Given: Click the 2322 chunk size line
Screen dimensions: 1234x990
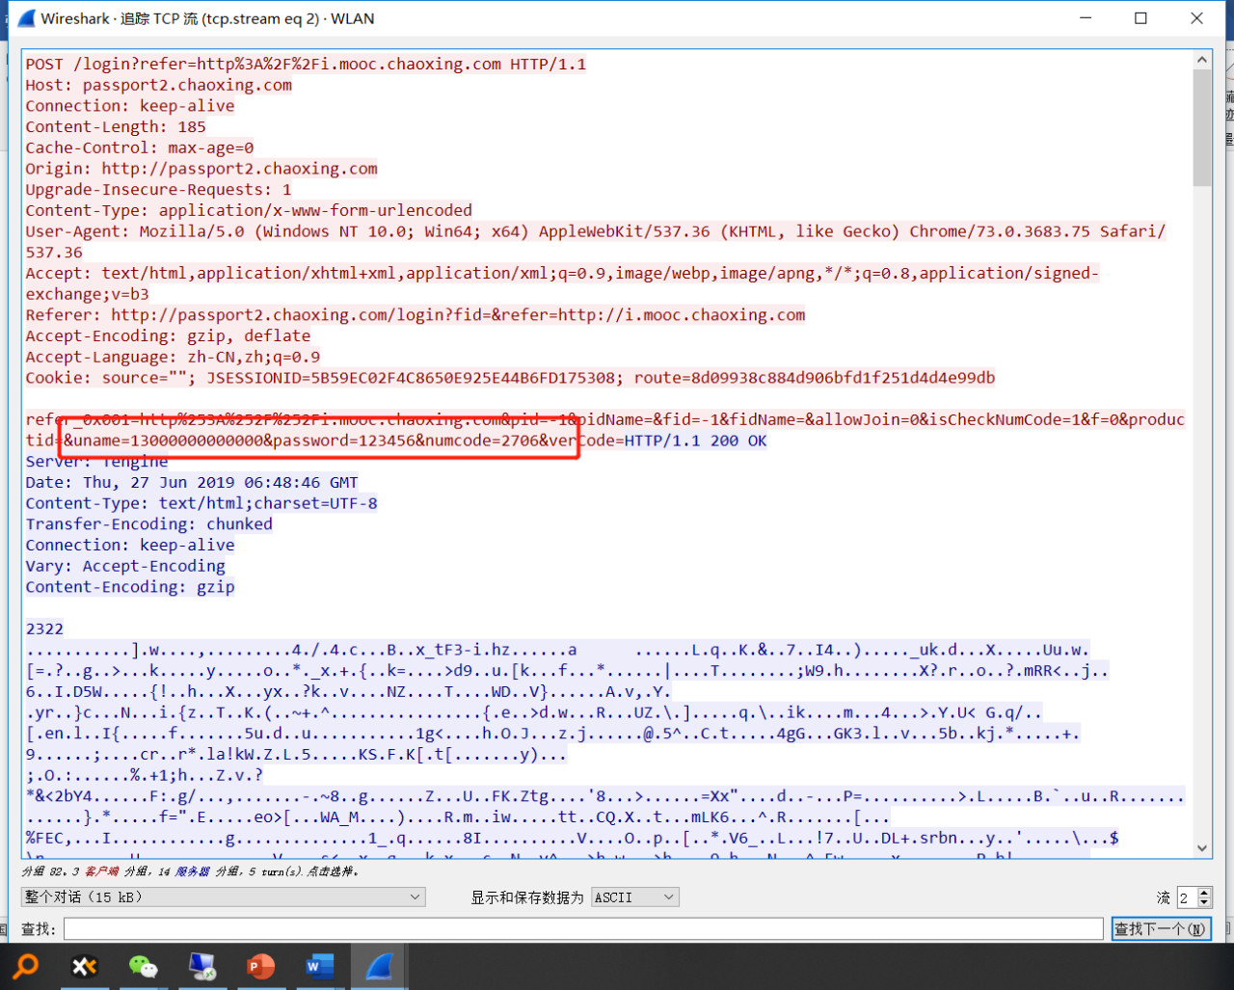Looking at the screenshot, I should (x=44, y=629).
